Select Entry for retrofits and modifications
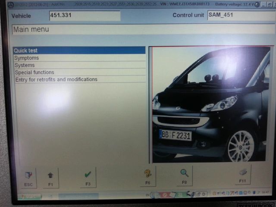The height and width of the screenshot is (207, 276). tap(80, 79)
